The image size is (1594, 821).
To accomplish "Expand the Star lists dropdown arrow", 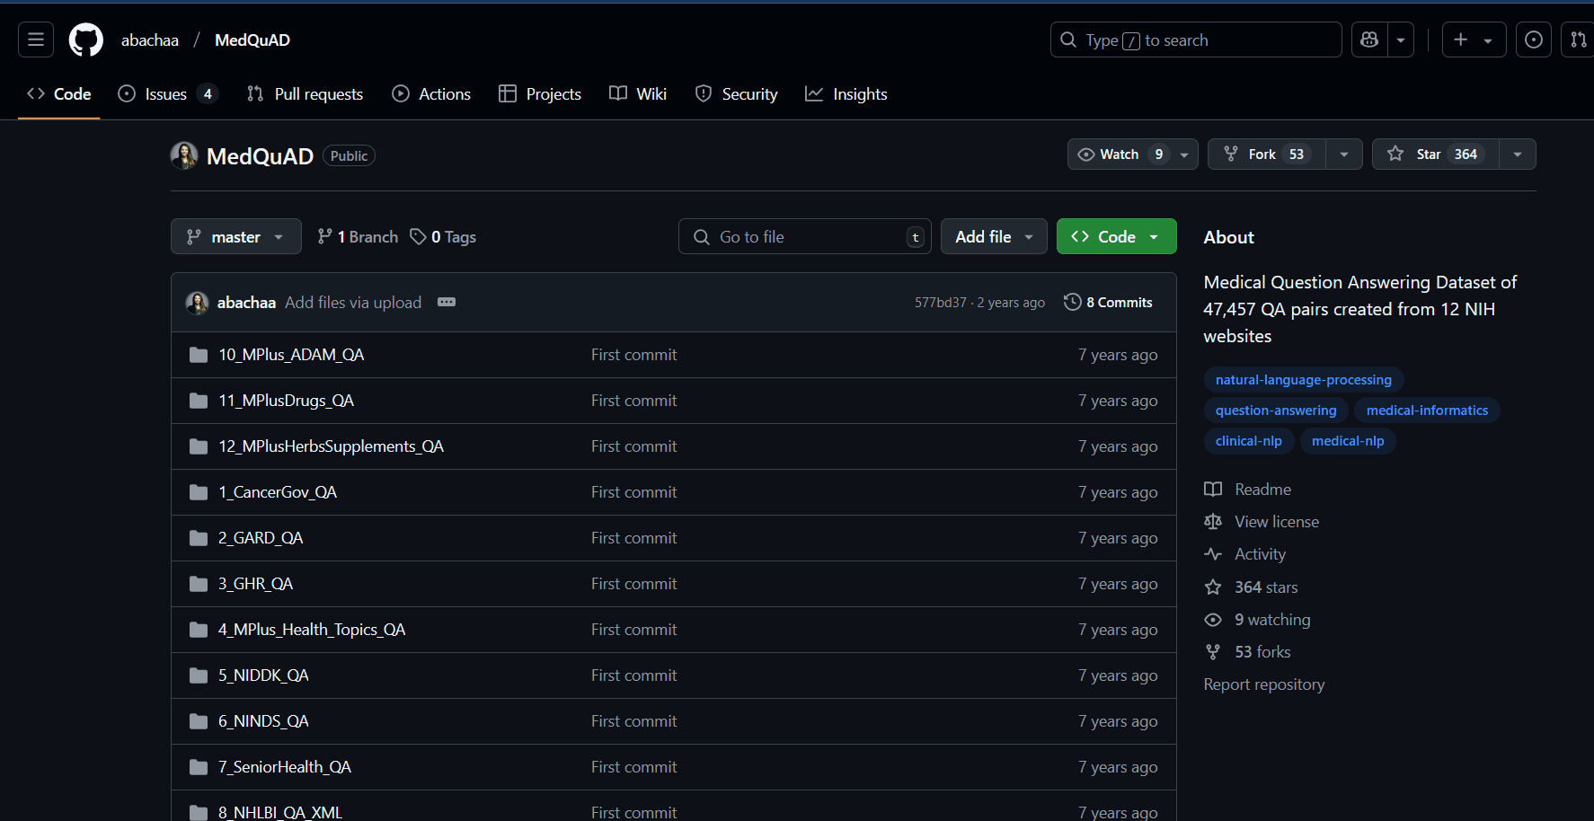I will coord(1518,154).
